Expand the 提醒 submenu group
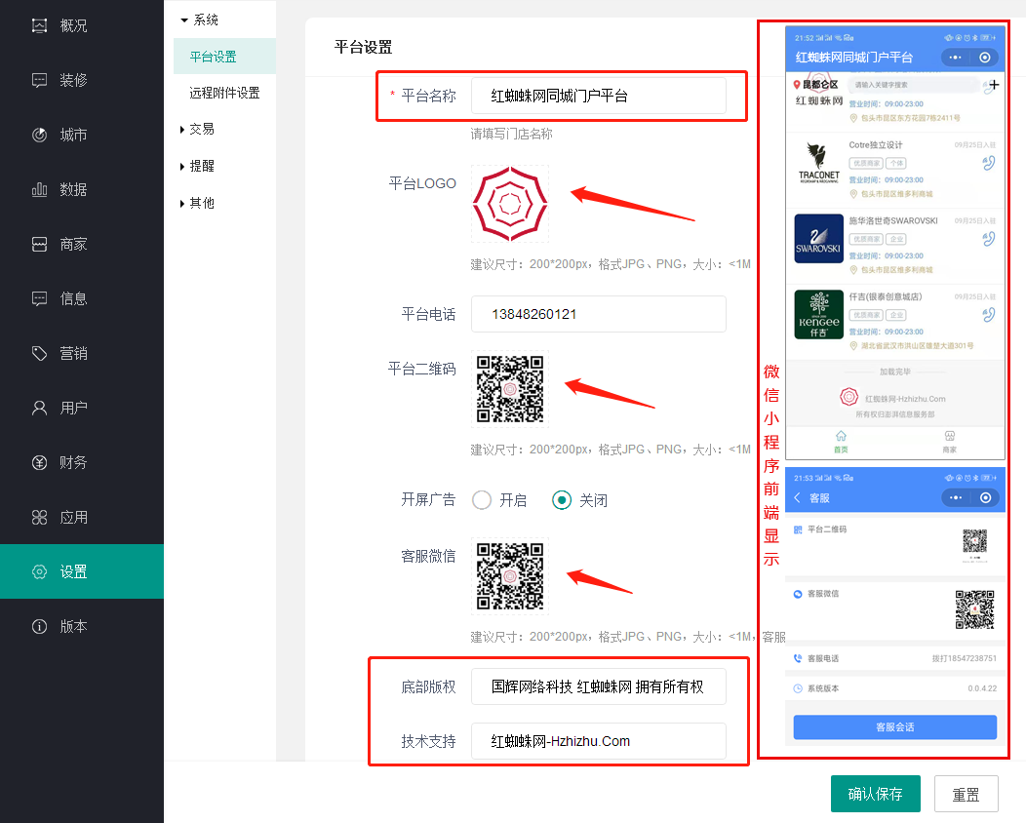This screenshot has width=1026, height=823. [197, 166]
